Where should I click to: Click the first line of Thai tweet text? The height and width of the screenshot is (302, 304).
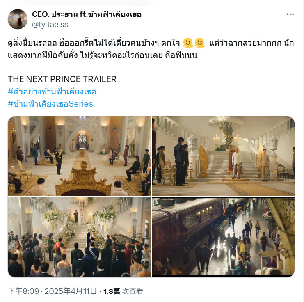point(151,43)
